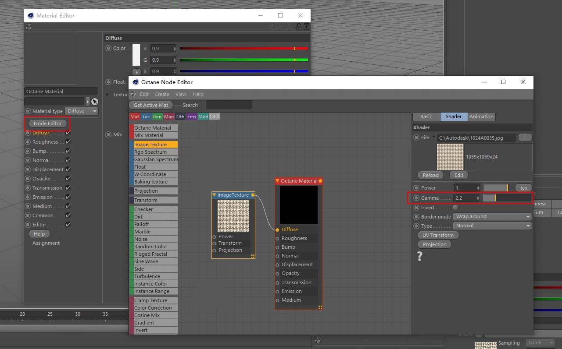
Task: Click the Octane Node Editor menu grip icon
Action: (x=133, y=94)
